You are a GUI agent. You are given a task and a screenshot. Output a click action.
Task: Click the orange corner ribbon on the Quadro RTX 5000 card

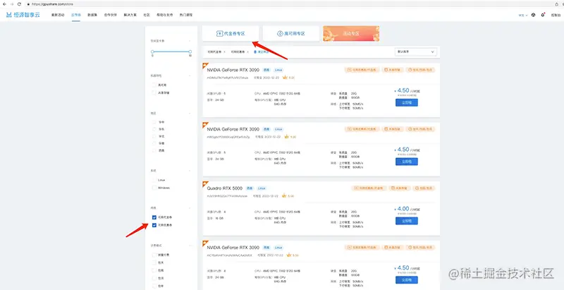205,184
